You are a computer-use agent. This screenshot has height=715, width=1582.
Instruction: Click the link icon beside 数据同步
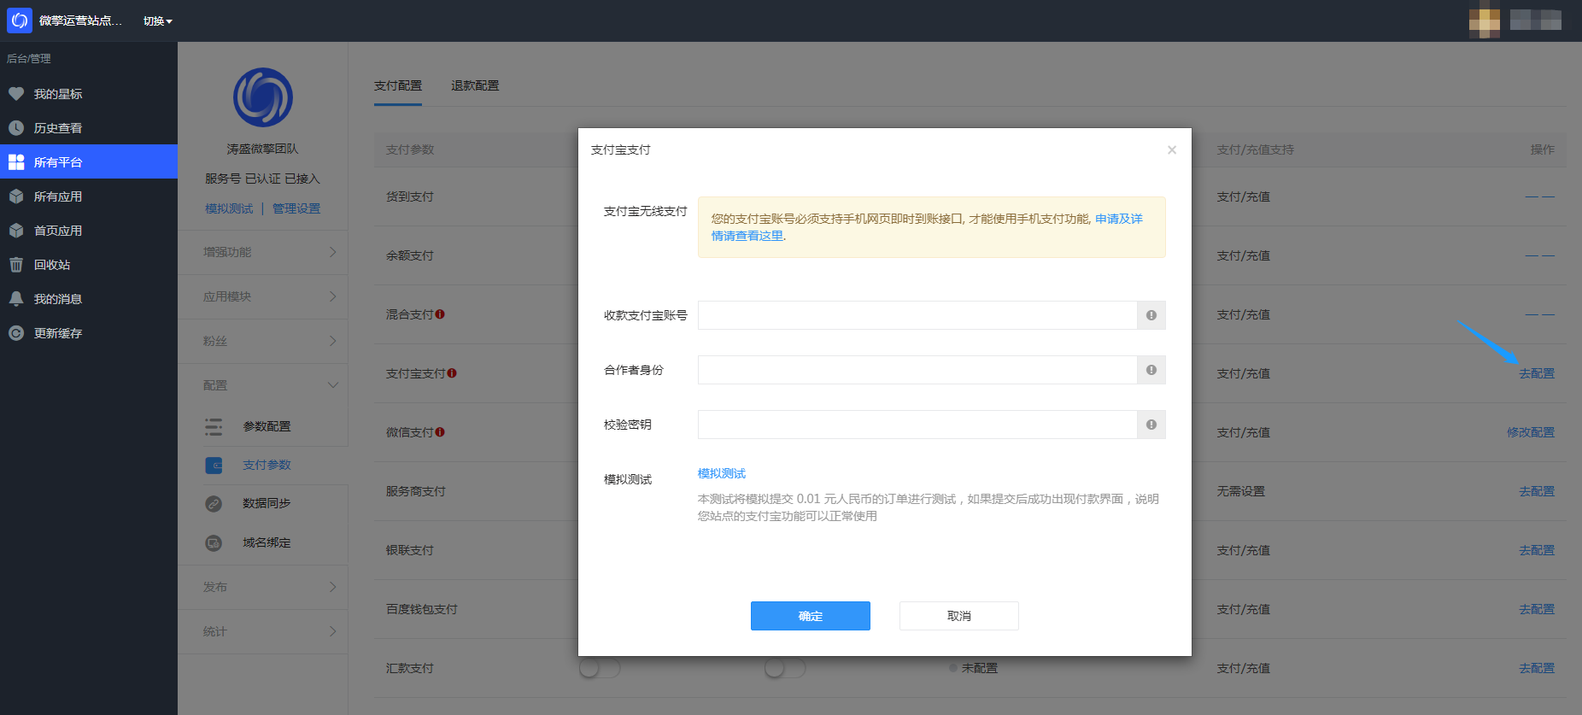click(214, 504)
